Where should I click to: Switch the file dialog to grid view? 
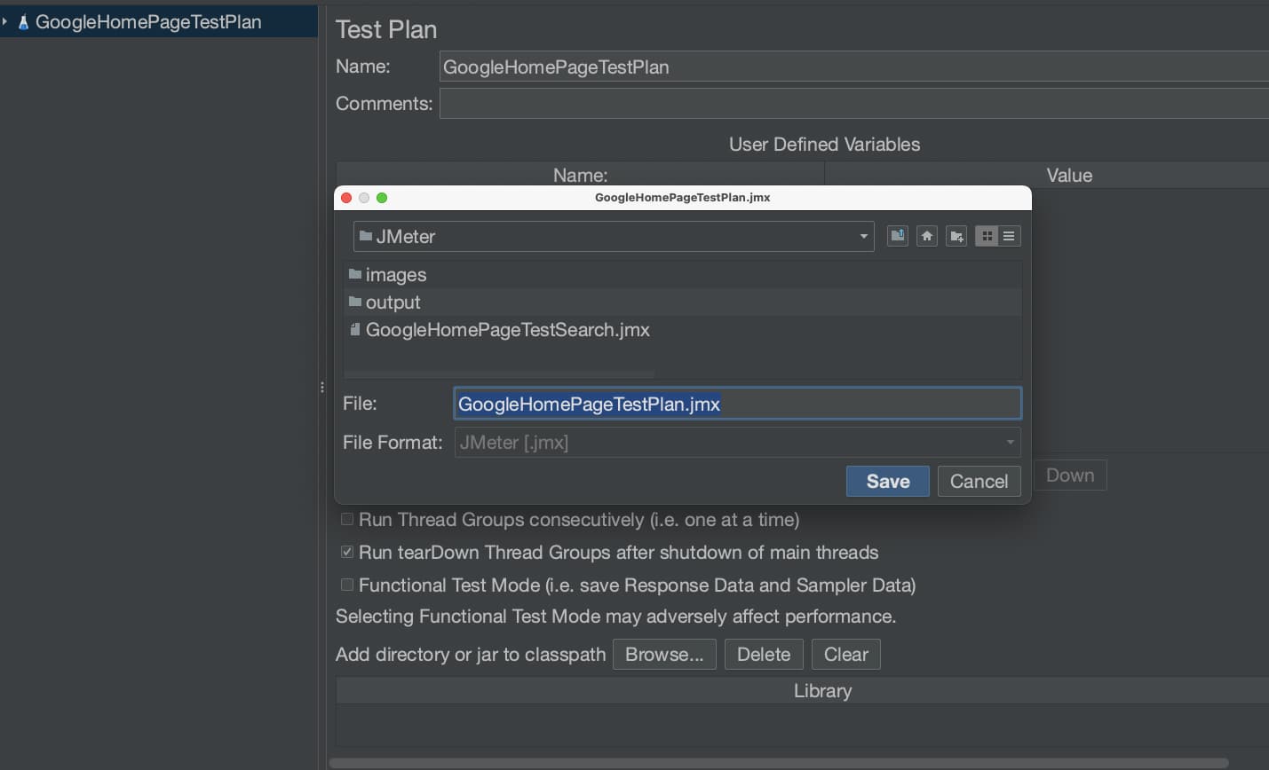987,236
